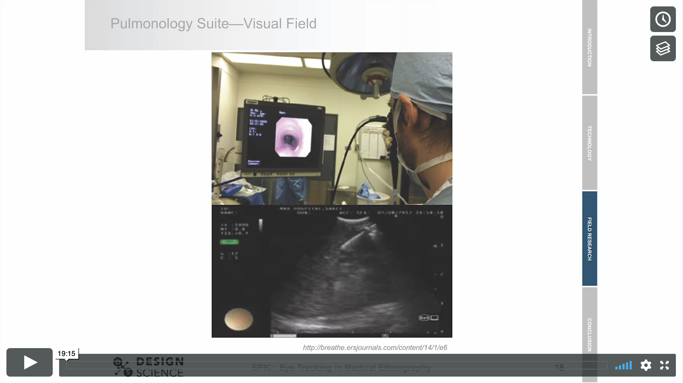Enter fullscreen mode
This screenshot has width=683, height=383.
664,365
